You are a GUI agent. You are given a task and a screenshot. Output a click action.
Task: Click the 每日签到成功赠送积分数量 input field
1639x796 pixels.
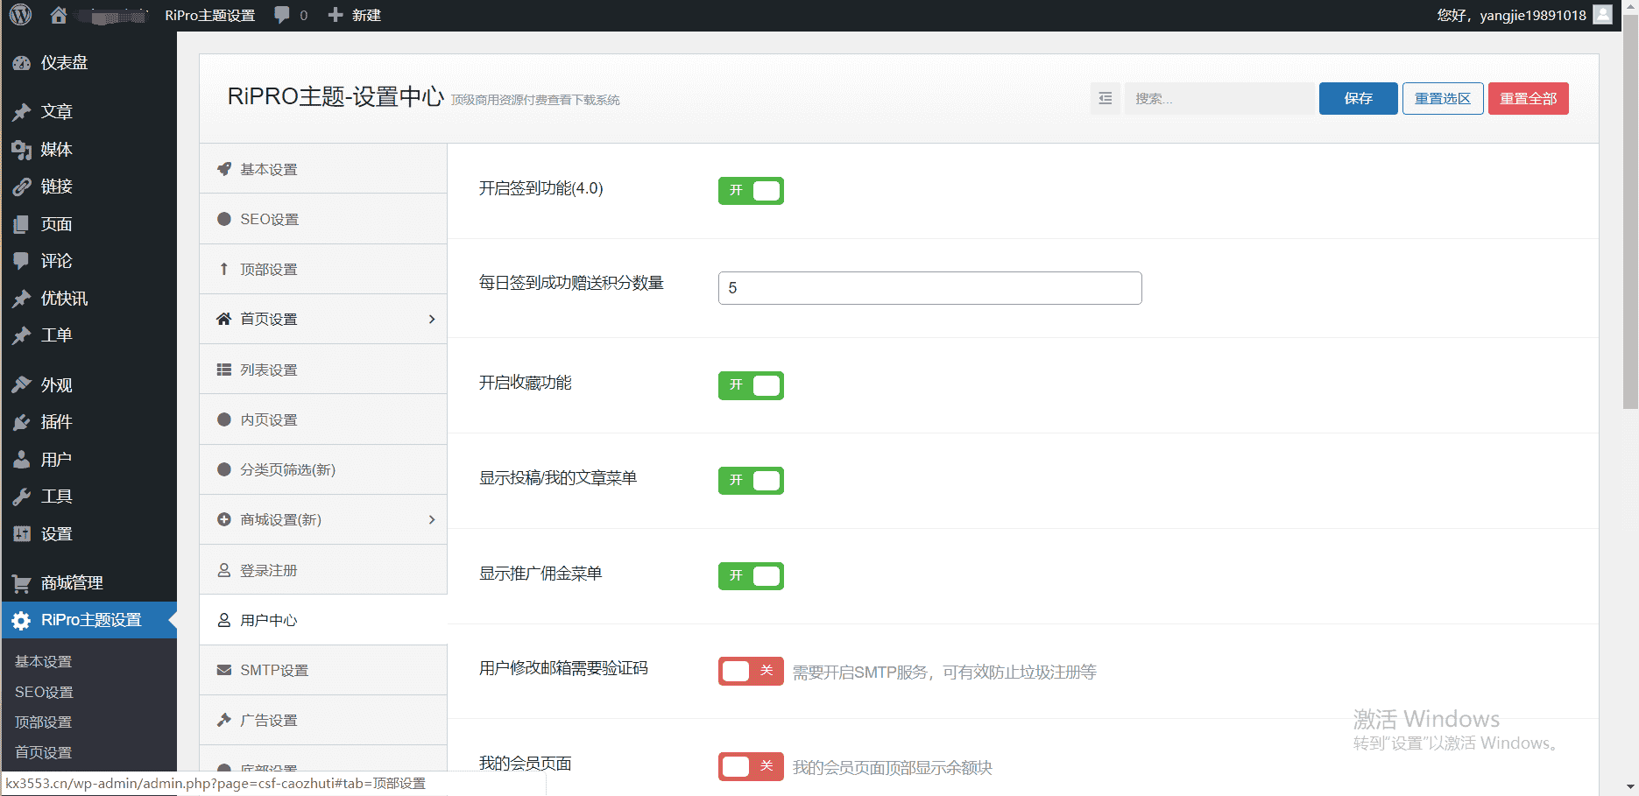929,288
